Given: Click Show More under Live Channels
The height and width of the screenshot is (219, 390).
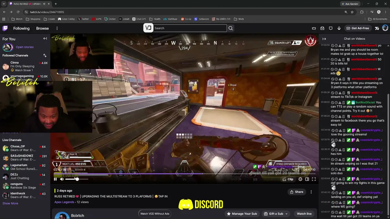Looking at the screenshot, I should [10, 203].
